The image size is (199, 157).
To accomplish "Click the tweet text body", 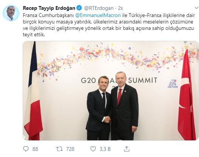I will pyautogui.click(x=109, y=25).
